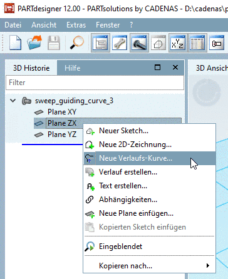Viewport: 228px width, 279px height.
Task: Open a file with the folder icon
Action: click(x=34, y=43)
